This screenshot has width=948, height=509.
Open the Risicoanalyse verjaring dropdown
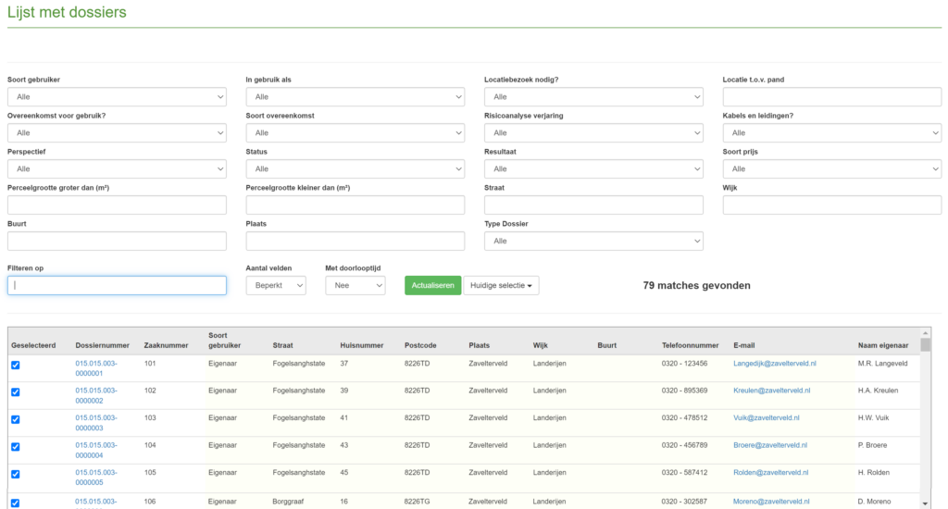(593, 133)
